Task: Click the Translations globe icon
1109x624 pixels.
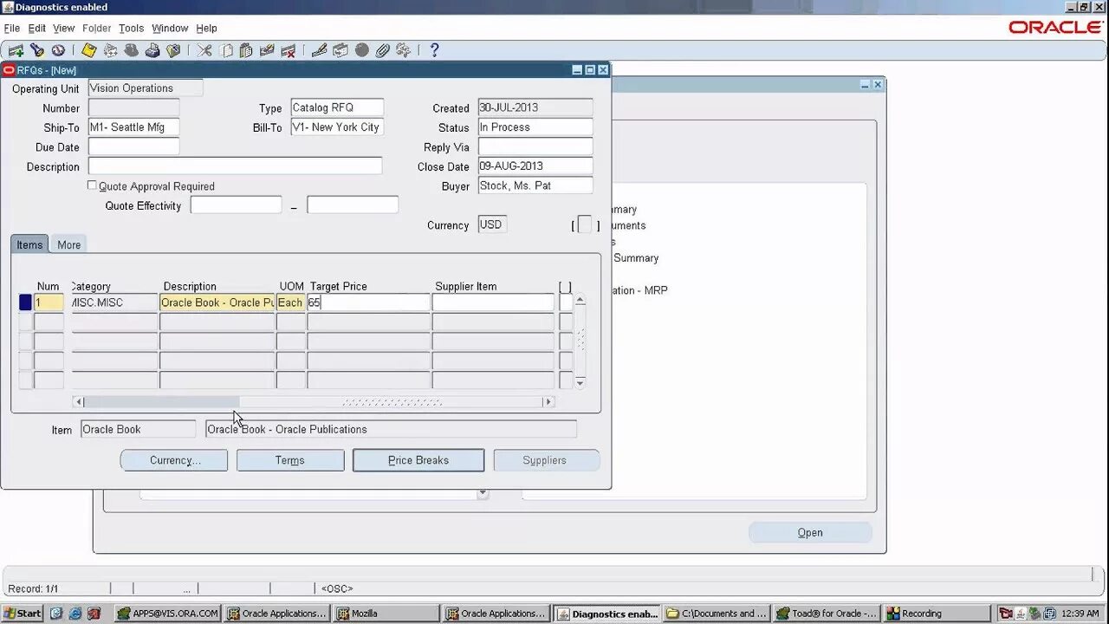Action: (362, 50)
